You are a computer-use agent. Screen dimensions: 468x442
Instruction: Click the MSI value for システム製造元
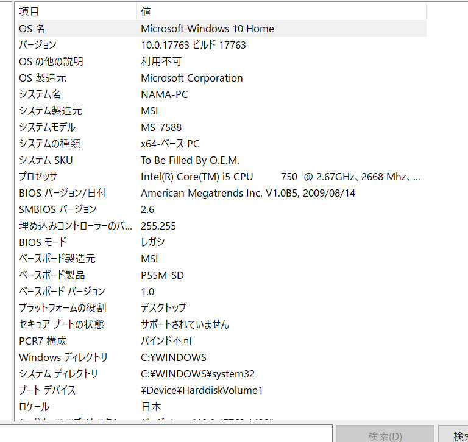pos(149,111)
